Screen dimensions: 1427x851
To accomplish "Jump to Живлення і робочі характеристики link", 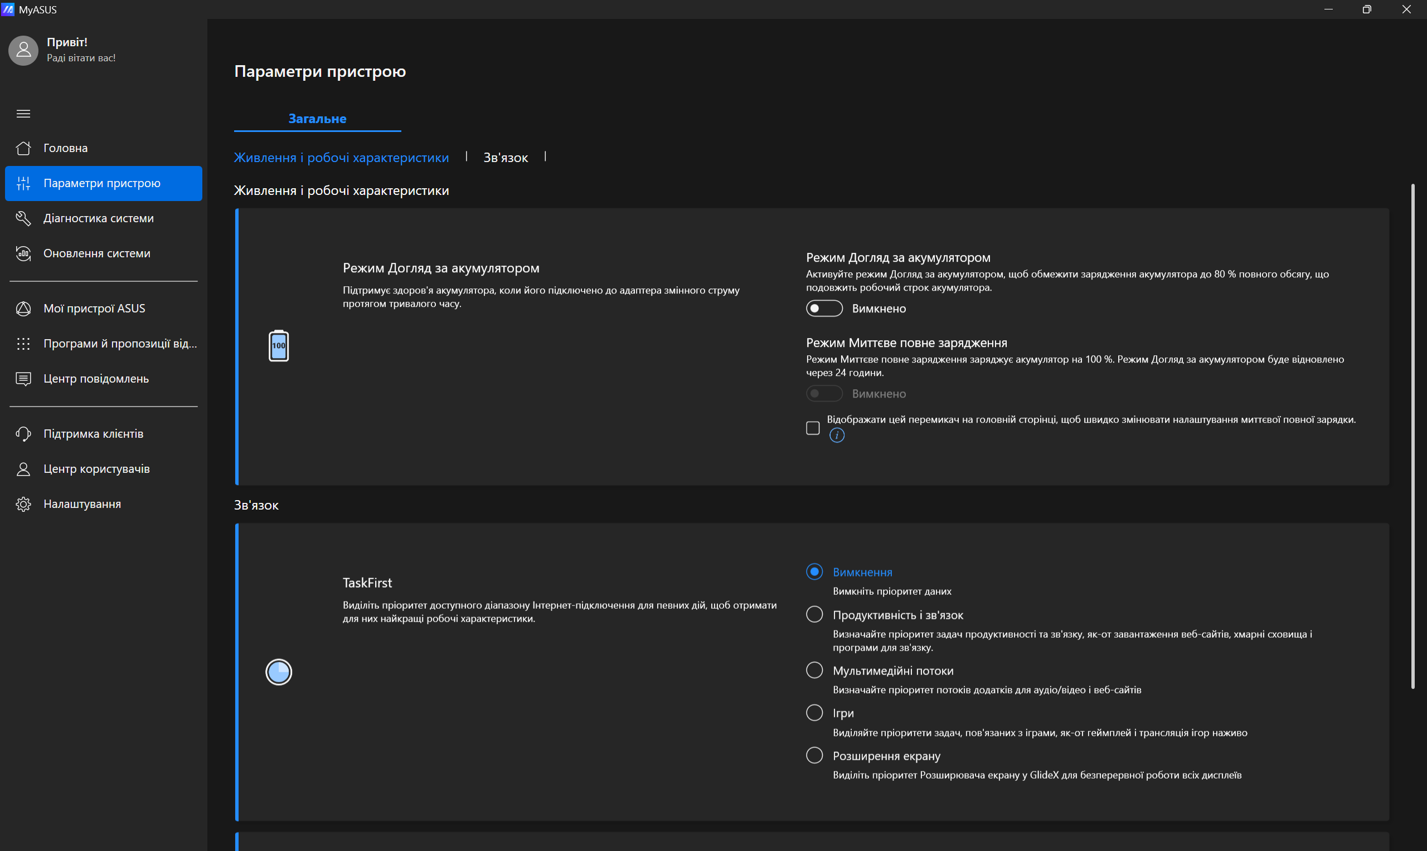I will pos(341,158).
